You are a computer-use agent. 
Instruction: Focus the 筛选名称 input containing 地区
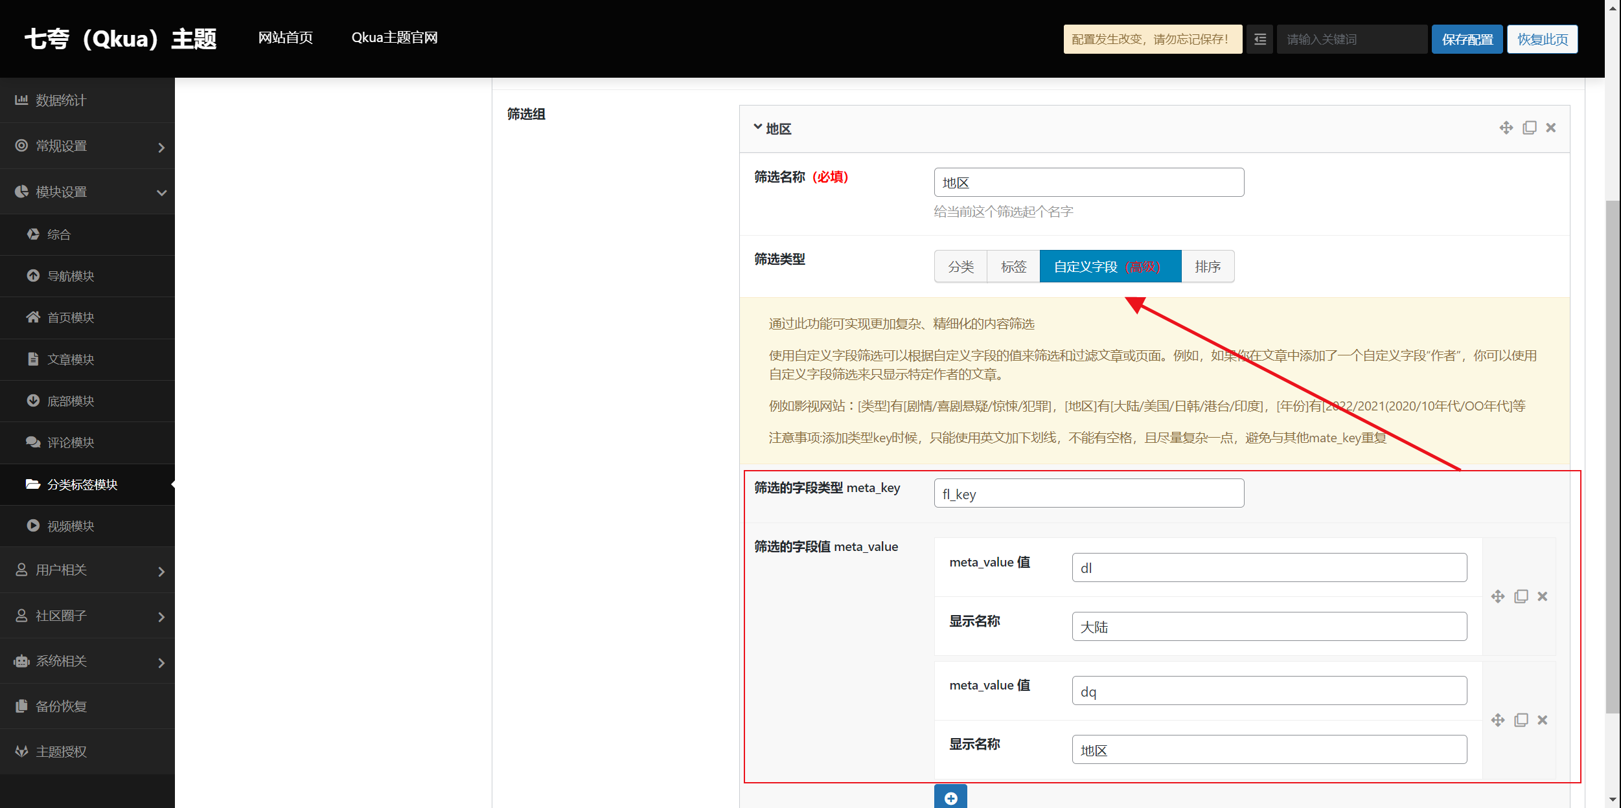click(x=1088, y=182)
